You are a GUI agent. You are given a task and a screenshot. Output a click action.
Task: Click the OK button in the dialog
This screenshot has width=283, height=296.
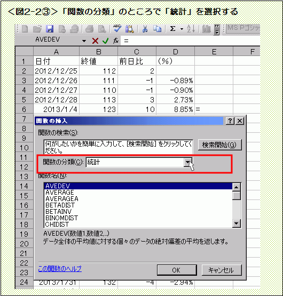click(177, 270)
